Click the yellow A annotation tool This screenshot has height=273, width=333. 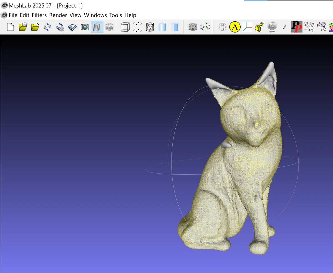(235, 27)
